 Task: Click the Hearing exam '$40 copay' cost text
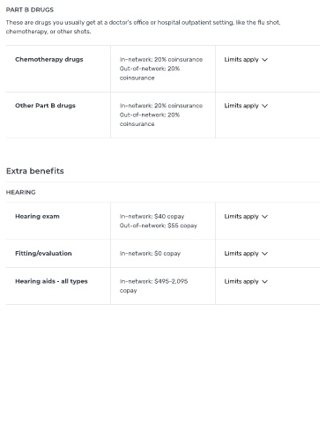[x=169, y=217]
